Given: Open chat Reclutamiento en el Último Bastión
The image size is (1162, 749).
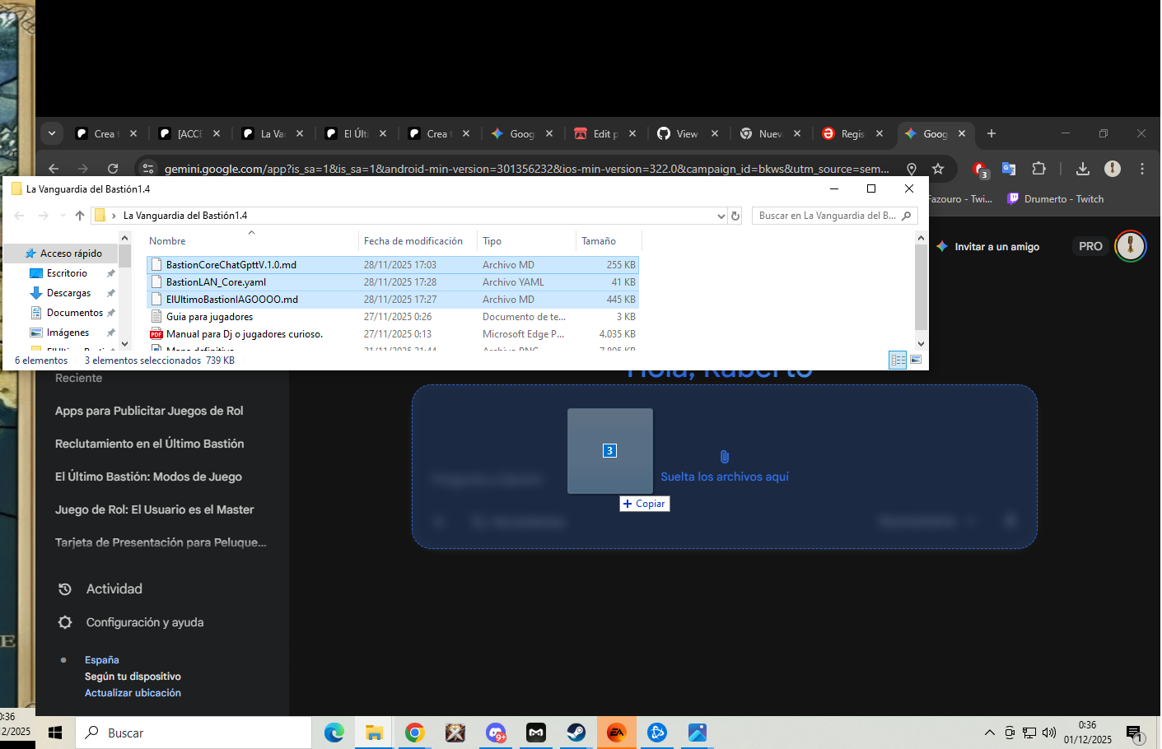Looking at the screenshot, I should point(149,444).
